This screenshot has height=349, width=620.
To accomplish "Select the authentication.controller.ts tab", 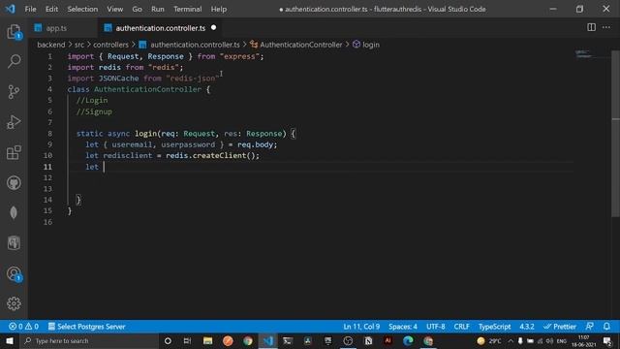I will coord(160,28).
